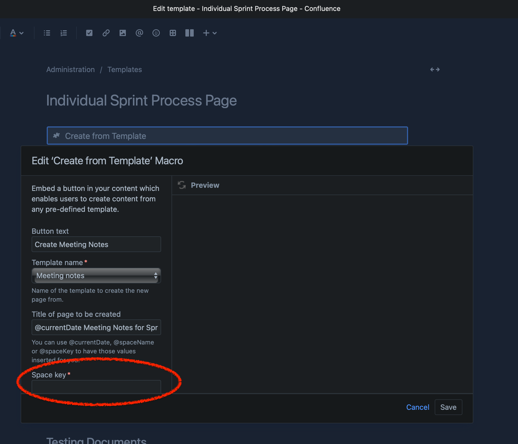
Task: Click the insert image icon
Action: tap(123, 33)
